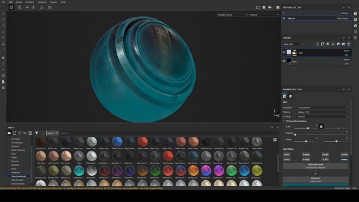Open the Main shader dropdown for Sphere

(343, 19)
